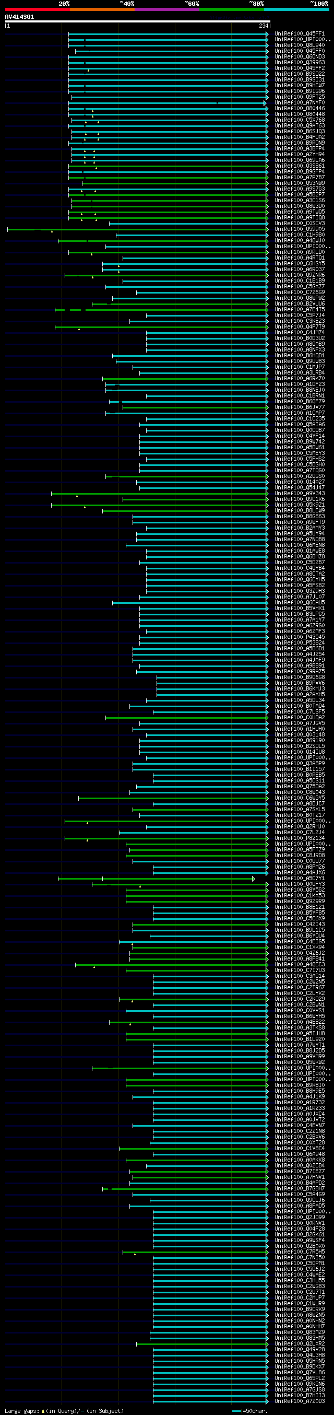Select label UniRef100_B2SDL5
The image size is (334, 1415).
(300, 746)
